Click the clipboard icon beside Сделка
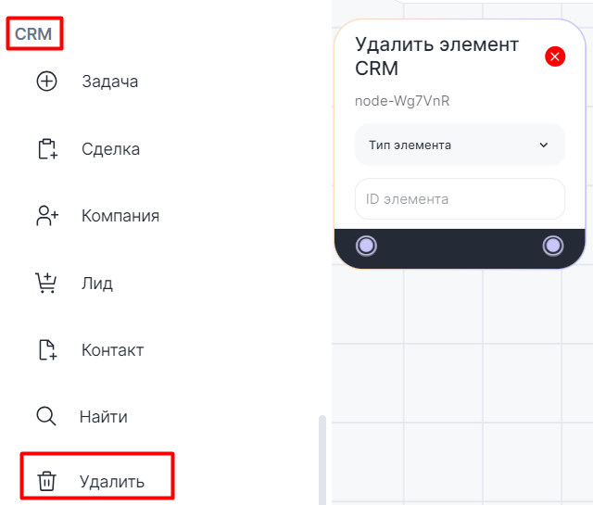The width and height of the screenshot is (593, 505). tap(46, 149)
